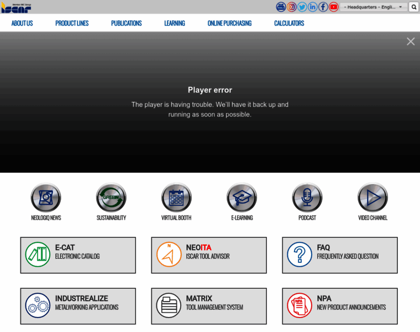Open the VIRTUAL BOOTH text link
The image size is (420, 332).
[x=176, y=218]
